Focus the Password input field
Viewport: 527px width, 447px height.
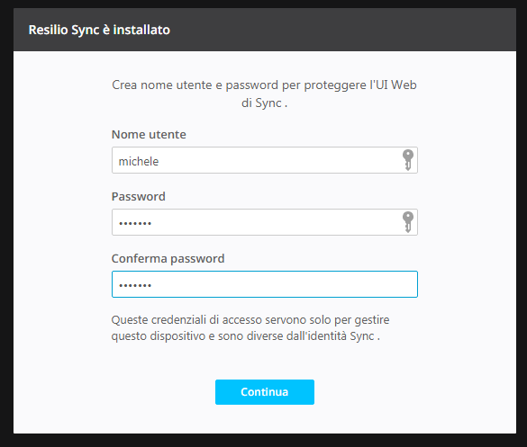tap(265, 222)
